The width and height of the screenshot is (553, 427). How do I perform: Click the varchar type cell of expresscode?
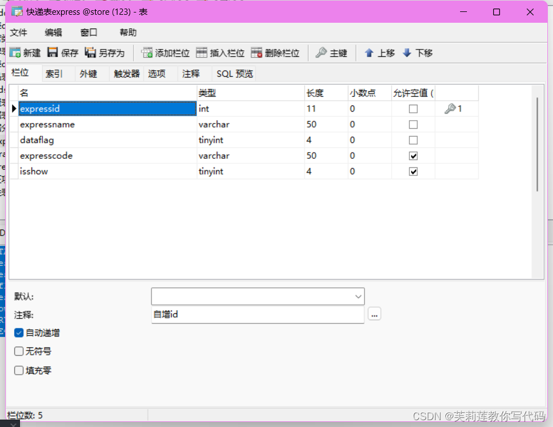coord(251,156)
